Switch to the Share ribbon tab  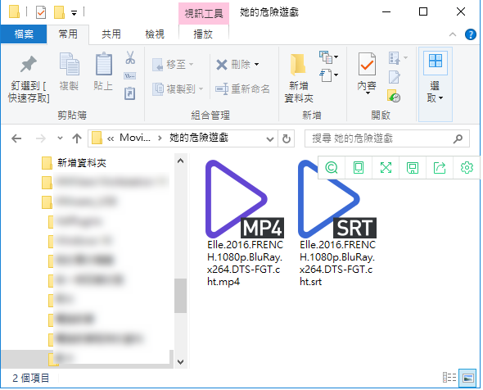[111, 34]
